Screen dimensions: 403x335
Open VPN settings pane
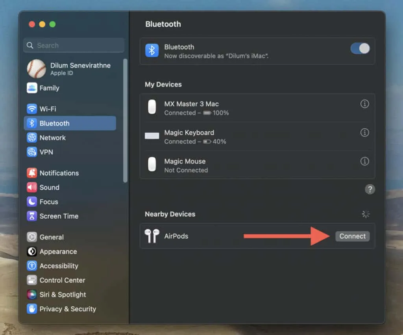tap(46, 152)
